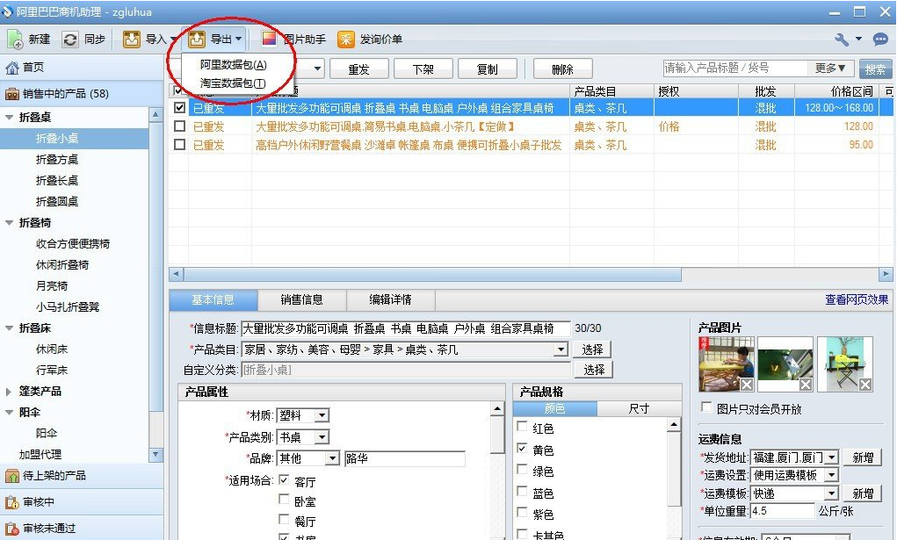Check the 蓝色 color option

tap(522, 491)
